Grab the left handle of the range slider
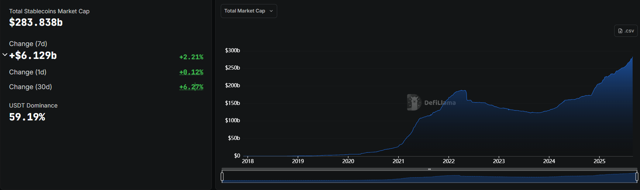Image resolution: width=640 pixels, height=190 pixels. [222, 177]
